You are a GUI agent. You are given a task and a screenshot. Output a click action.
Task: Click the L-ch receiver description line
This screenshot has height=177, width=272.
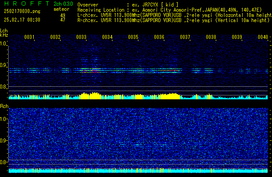[175, 15]
